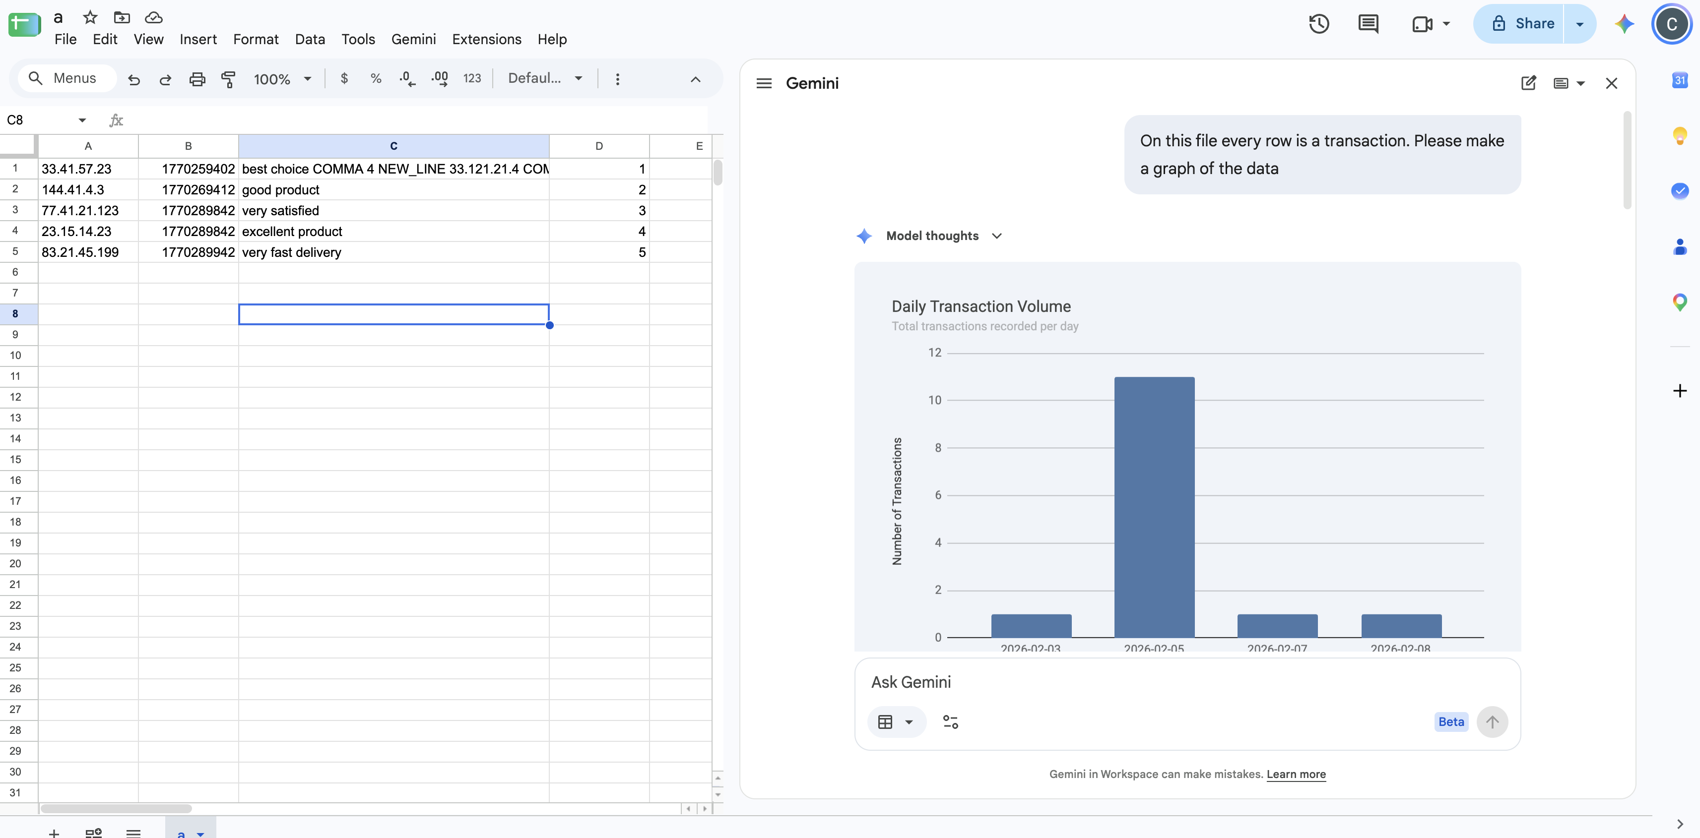
Task: Click the Share button
Action: pos(1519,24)
